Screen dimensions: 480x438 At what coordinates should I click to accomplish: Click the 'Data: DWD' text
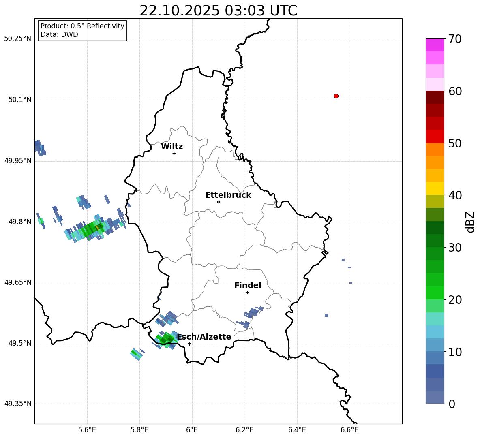59,34
